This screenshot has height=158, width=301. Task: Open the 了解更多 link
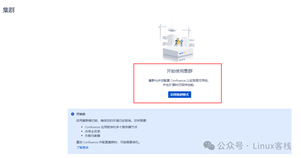[x=82, y=148]
